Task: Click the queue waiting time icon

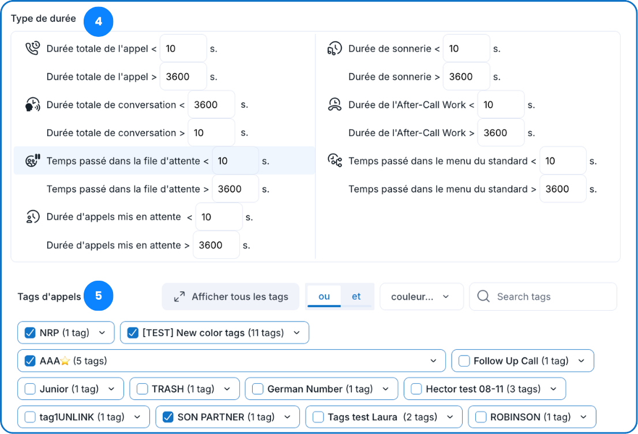Action: [33, 161]
